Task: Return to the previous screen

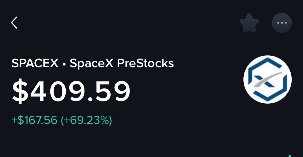Action: 14,23
